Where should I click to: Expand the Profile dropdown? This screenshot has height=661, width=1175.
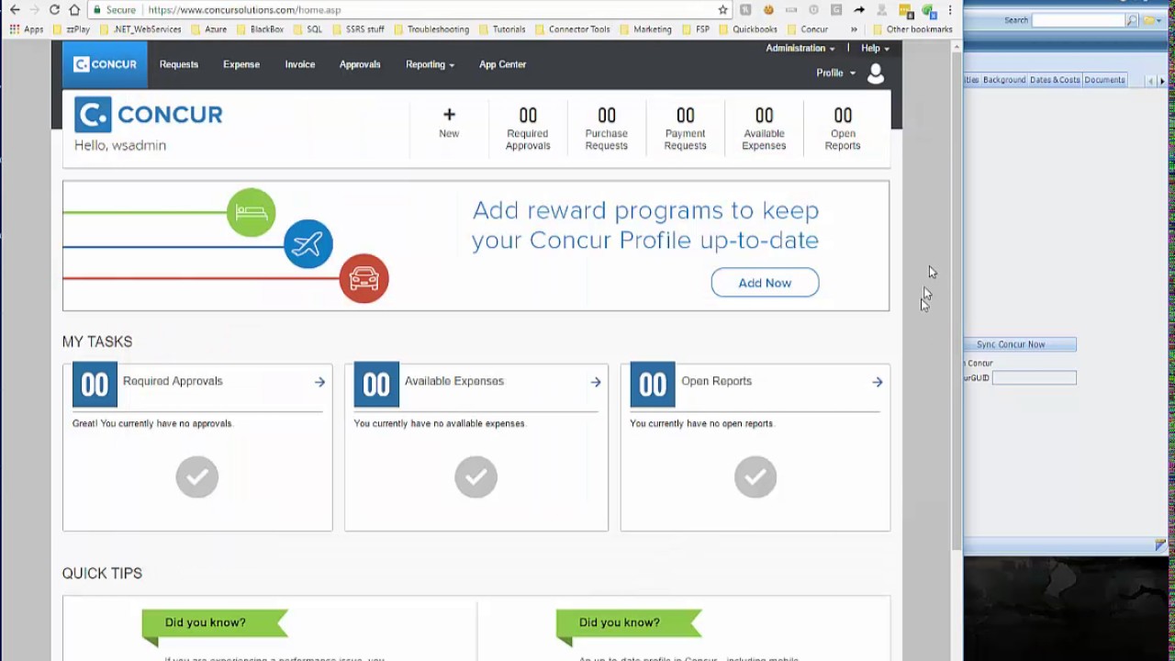click(x=835, y=73)
